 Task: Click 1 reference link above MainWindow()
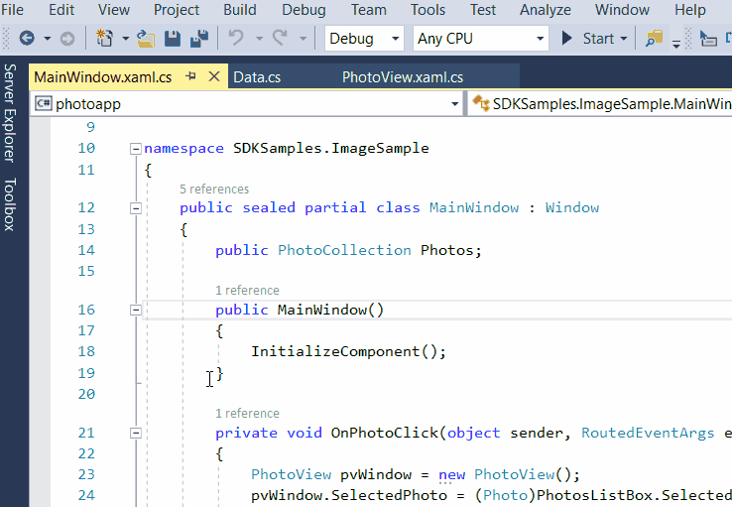(x=247, y=291)
